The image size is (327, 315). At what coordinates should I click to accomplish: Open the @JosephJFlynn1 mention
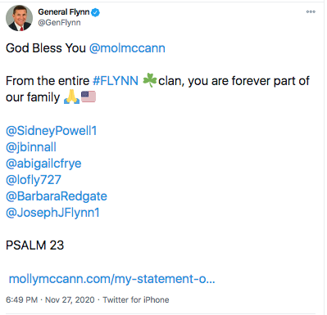point(52,213)
